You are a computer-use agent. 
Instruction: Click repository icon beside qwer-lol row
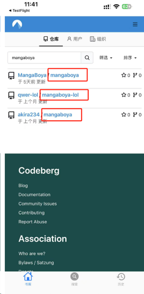point(11,95)
